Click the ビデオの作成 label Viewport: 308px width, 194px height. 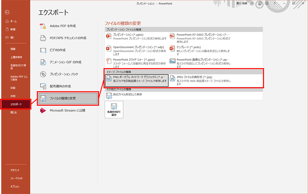coord(57,50)
